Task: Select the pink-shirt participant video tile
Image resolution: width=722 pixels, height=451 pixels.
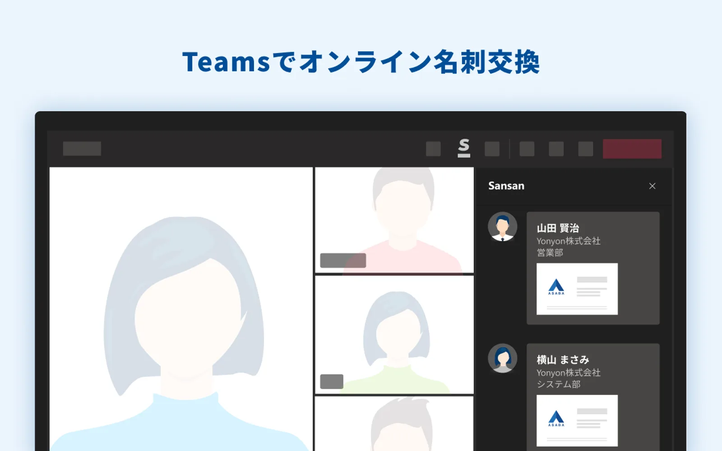Action: [394, 220]
